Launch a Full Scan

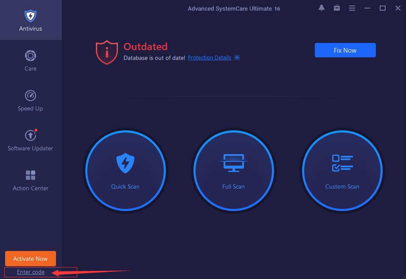[234, 171]
